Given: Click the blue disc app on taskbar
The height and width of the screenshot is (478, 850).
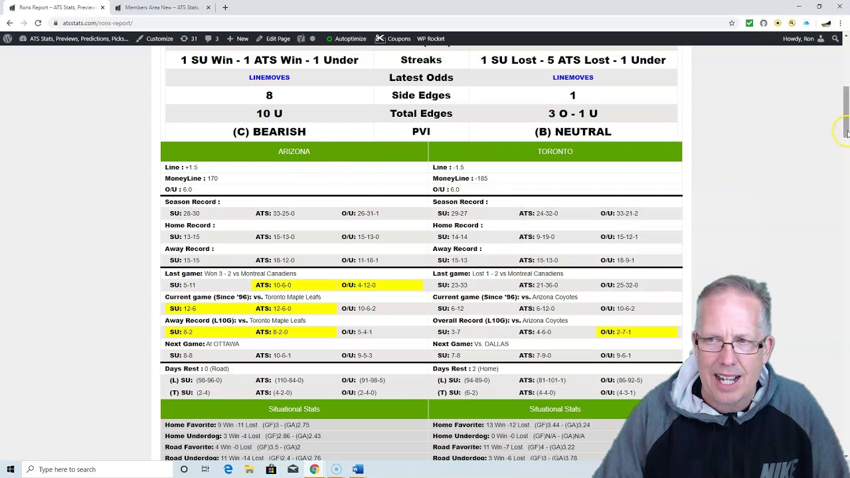Looking at the screenshot, I should [x=336, y=469].
